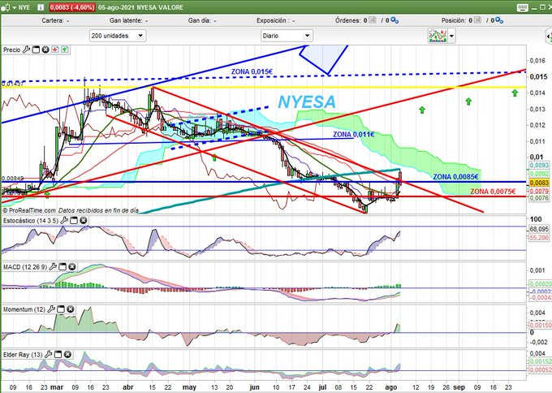Click the MACD (12 26 9) label
Viewport: 552px width, 393px height.
(x=25, y=267)
